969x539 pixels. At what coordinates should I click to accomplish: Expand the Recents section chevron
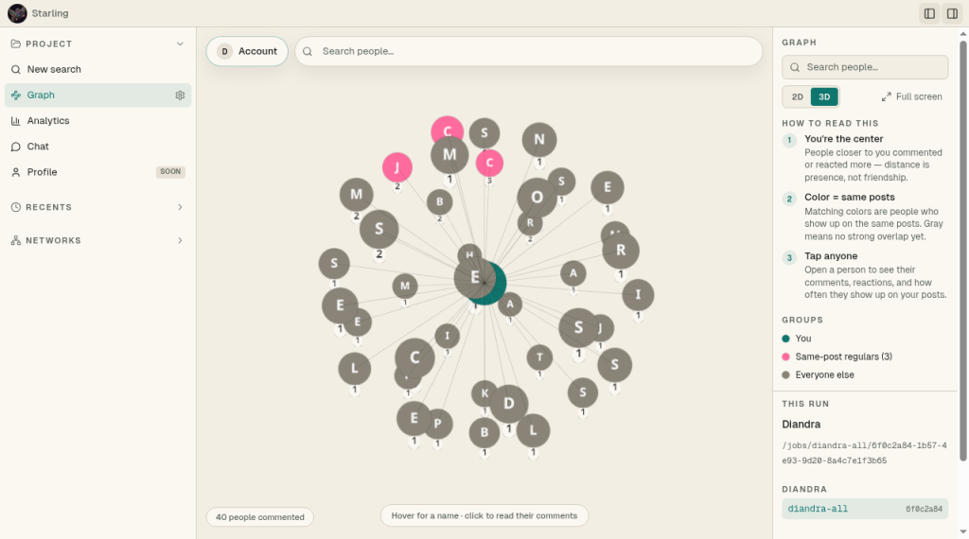pyautogui.click(x=180, y=207)
